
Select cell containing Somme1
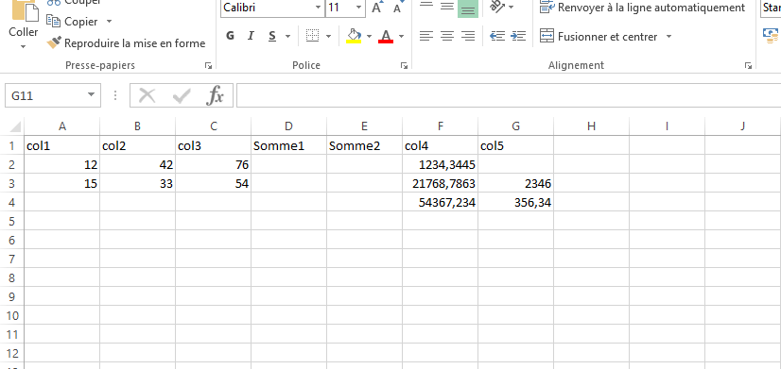tap(288, 146)
